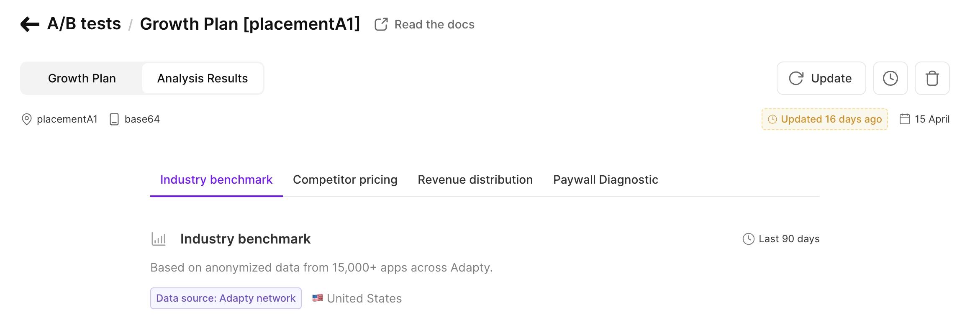
Task: Click the Industry benchmark bar chart icon
Action: 159,239
